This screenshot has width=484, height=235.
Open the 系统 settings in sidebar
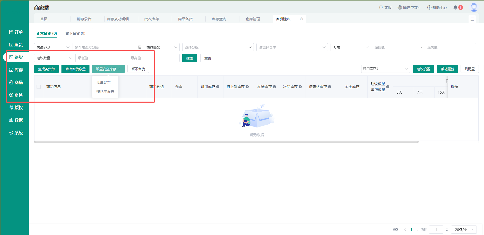[x=16, y=132]
